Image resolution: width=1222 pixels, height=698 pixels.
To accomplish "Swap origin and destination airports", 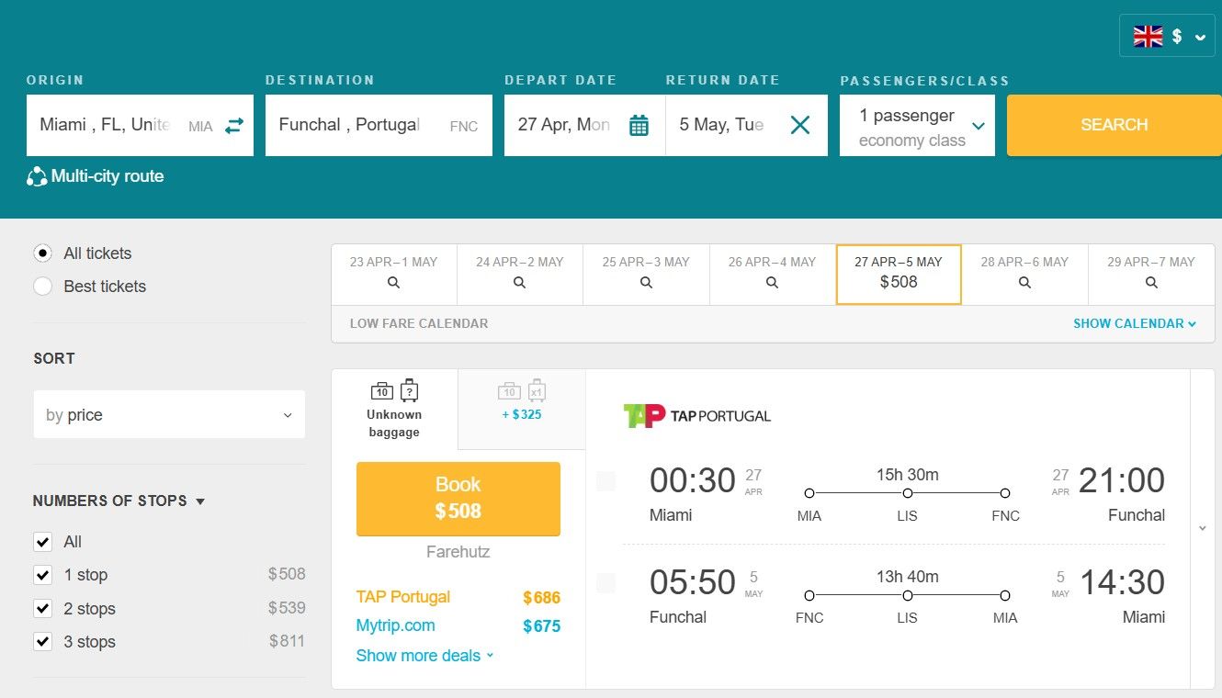I will pyautogui.click(x=234, y=125).
